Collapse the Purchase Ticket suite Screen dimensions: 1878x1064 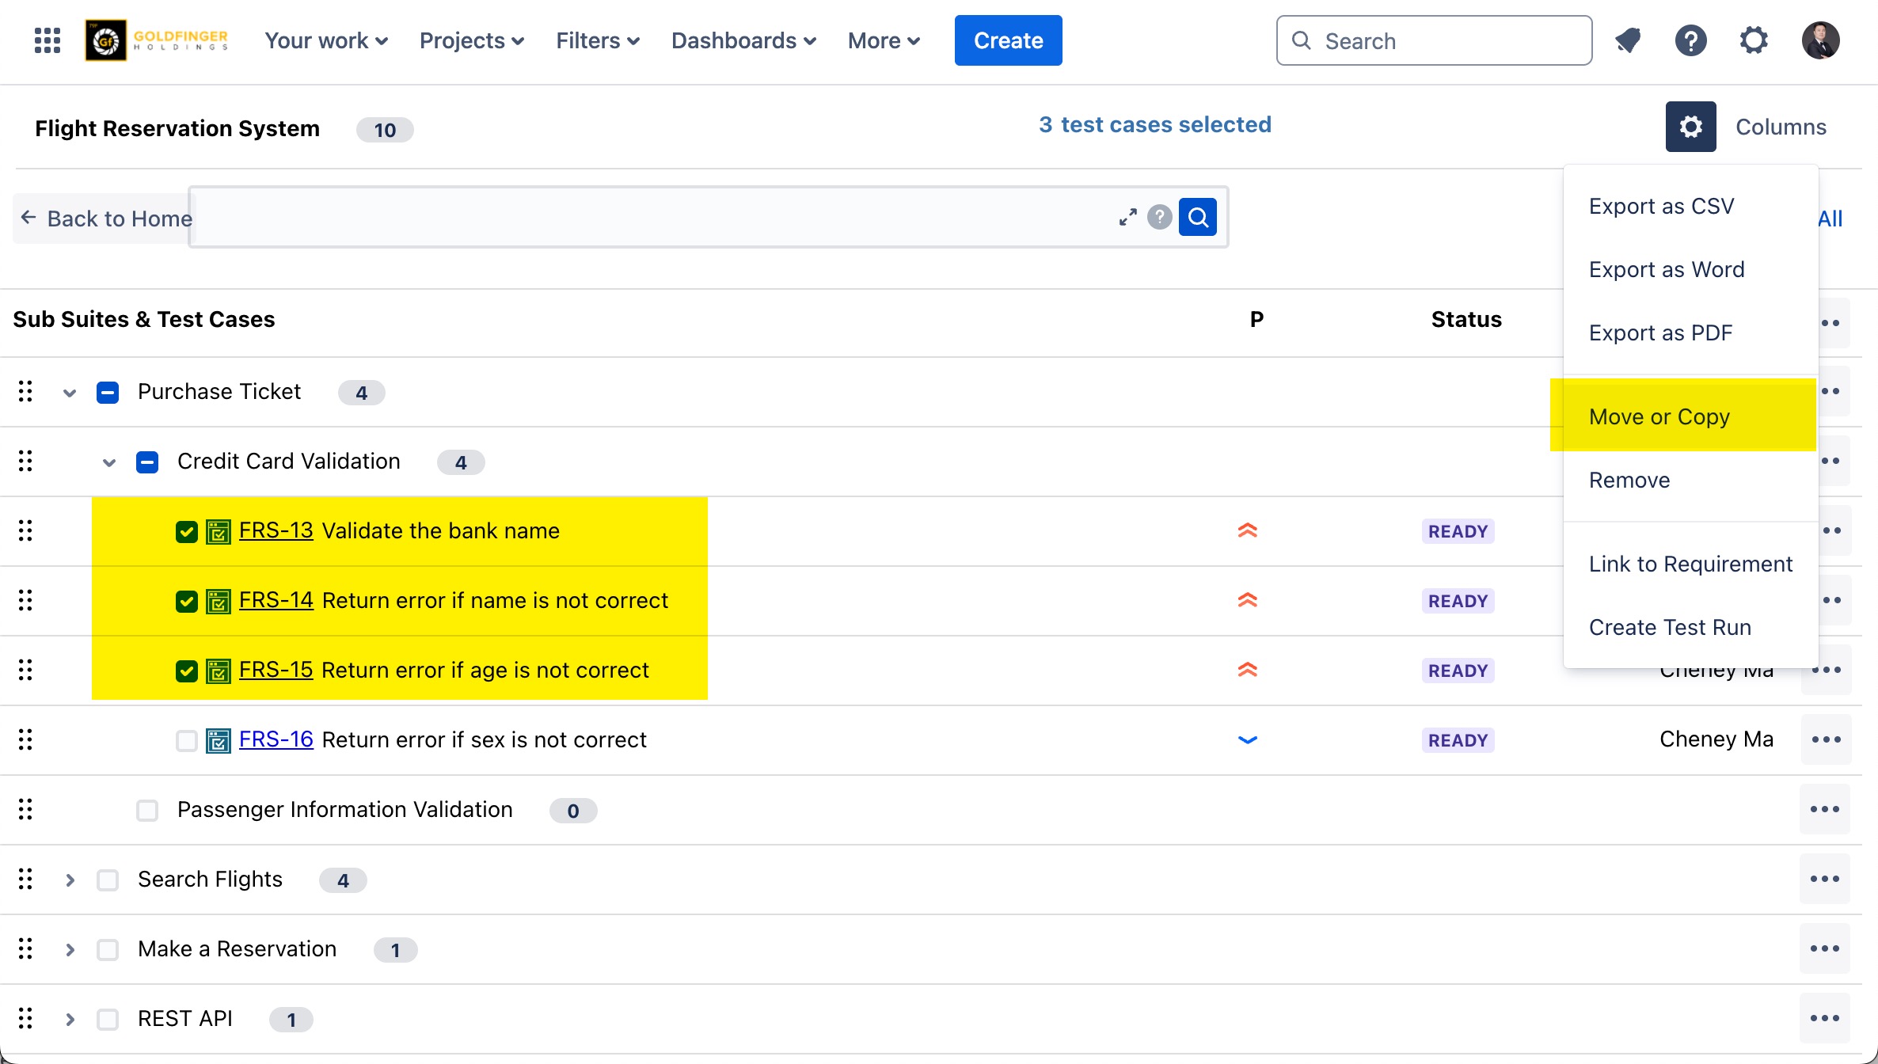[x=70, y=393]
